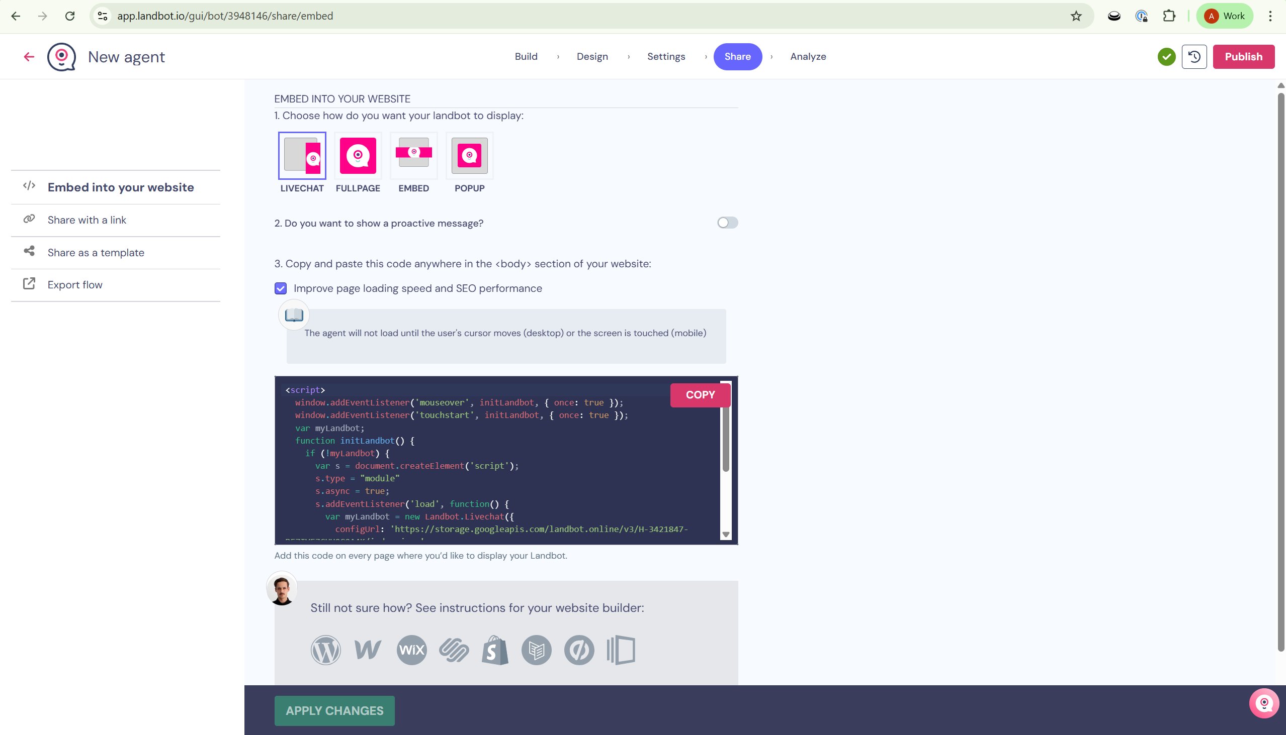
Task: Open Chrome three-dot menu
Action: click(1270, 16)
